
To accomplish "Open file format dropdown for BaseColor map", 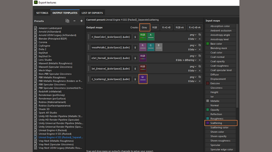I will tap(193, 35).
